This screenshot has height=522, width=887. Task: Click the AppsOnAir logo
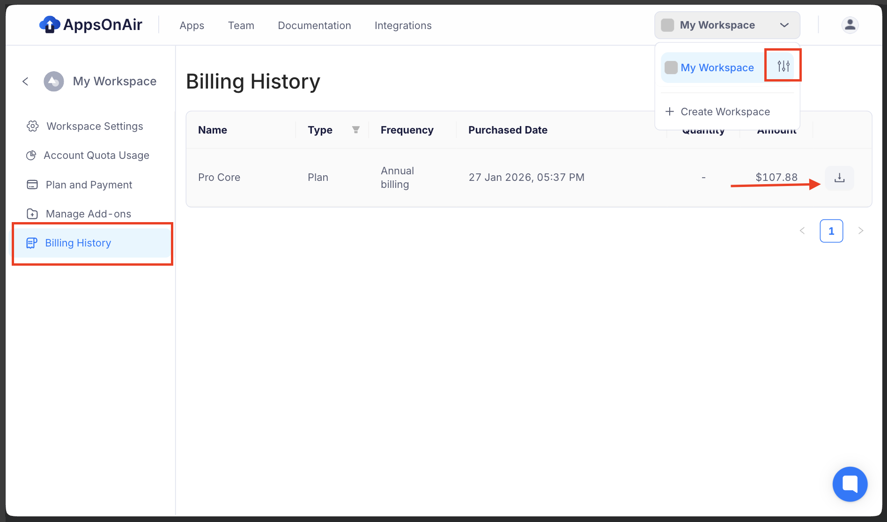point(91,25)
